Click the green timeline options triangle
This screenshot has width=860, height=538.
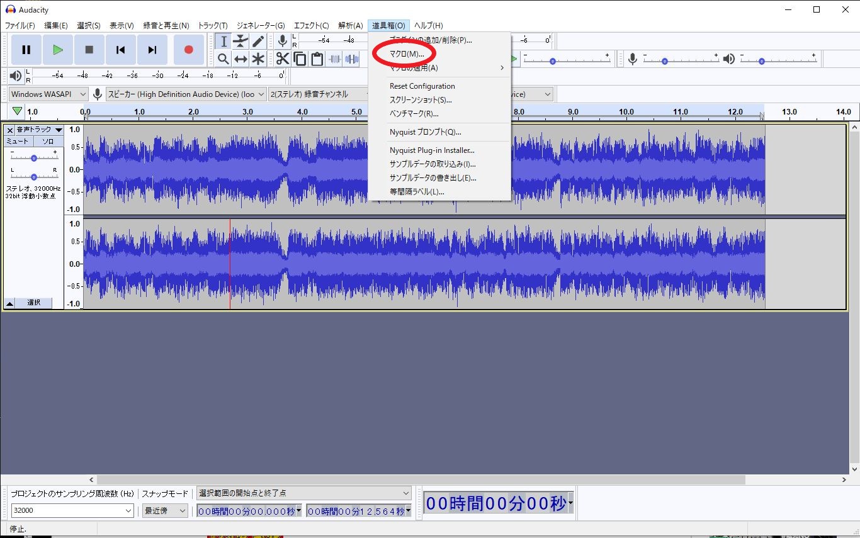(x=18, y=111)
